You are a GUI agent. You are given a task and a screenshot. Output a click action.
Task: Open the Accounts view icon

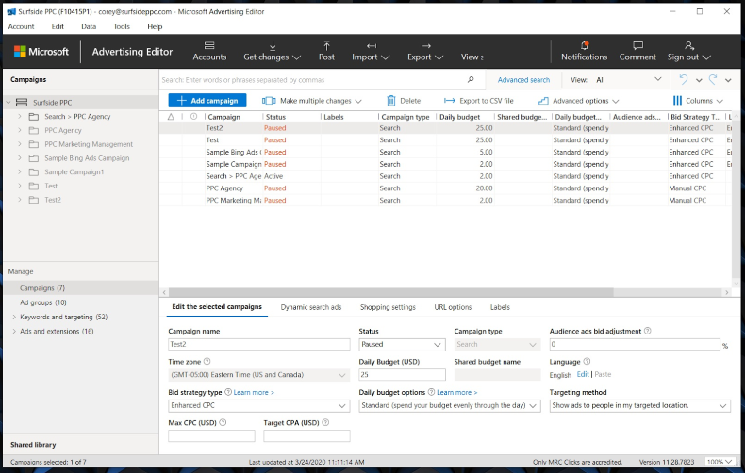pos(209,51)
